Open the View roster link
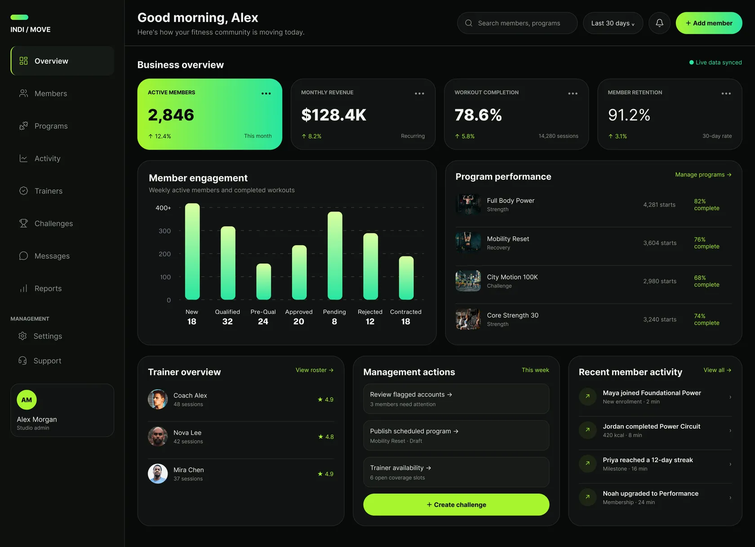 [315, 370]
